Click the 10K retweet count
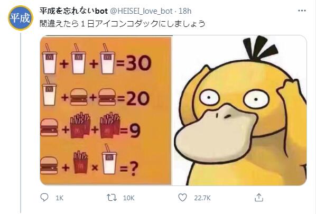Viewport: 316px width, 214px height. (128, 198)
